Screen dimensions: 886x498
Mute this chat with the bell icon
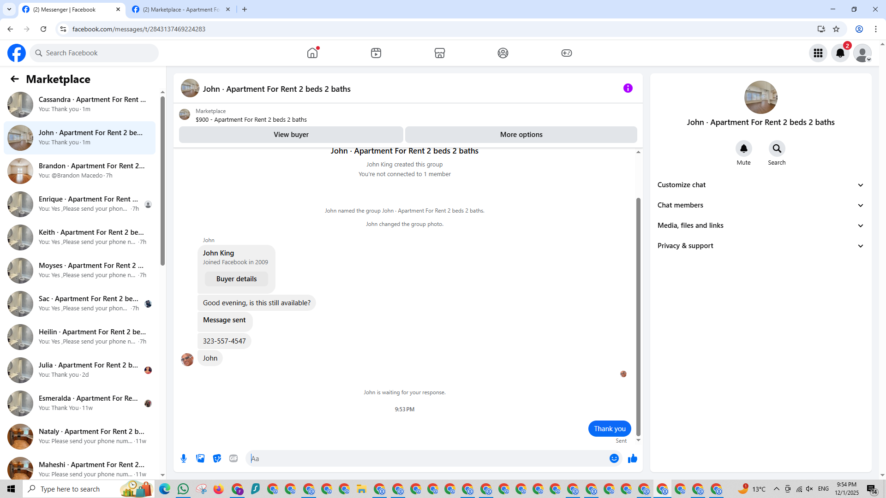744,148
